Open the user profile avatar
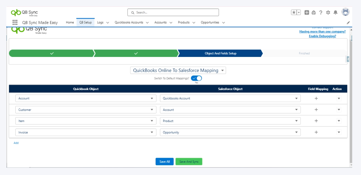 point(345,12)
